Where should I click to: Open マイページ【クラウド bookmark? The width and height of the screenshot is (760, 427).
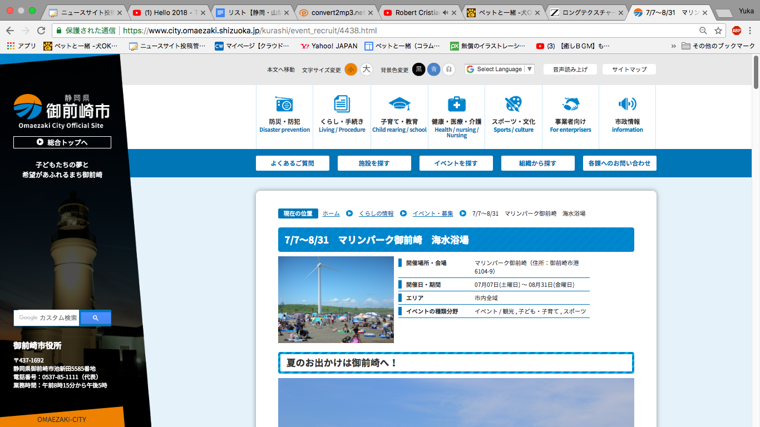(x=252, y=46)
